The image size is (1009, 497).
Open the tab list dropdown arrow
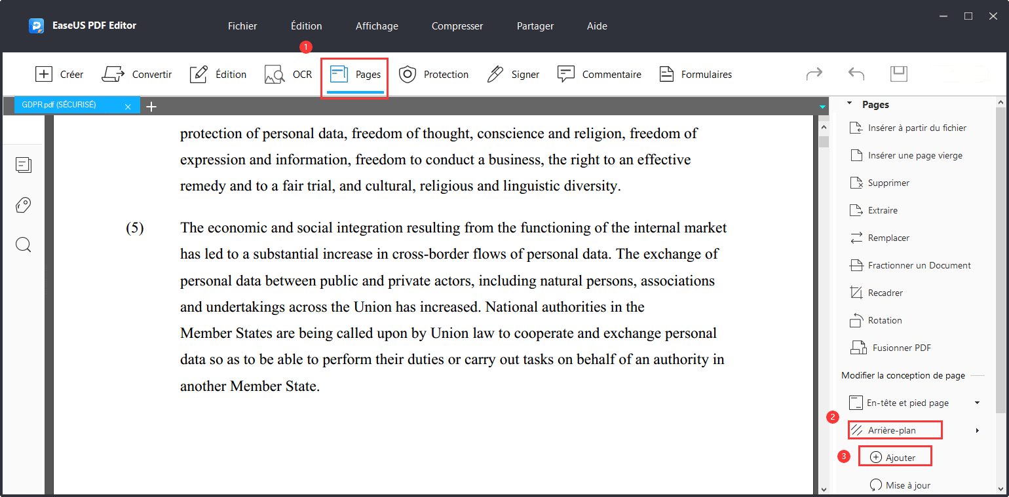(822, 107)
